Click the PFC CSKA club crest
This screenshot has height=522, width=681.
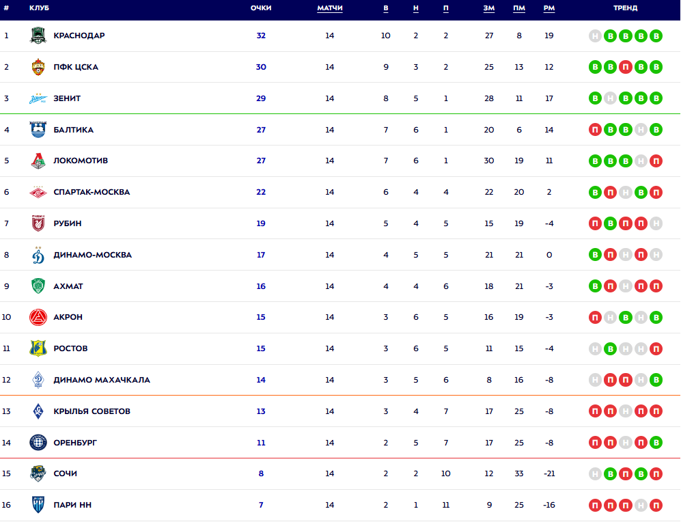[38, 67]
